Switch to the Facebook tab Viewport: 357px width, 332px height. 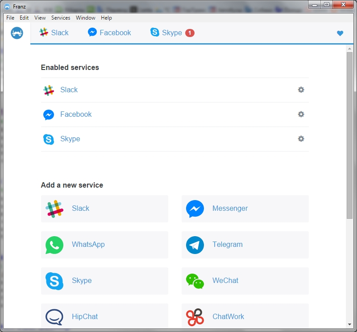109,33
